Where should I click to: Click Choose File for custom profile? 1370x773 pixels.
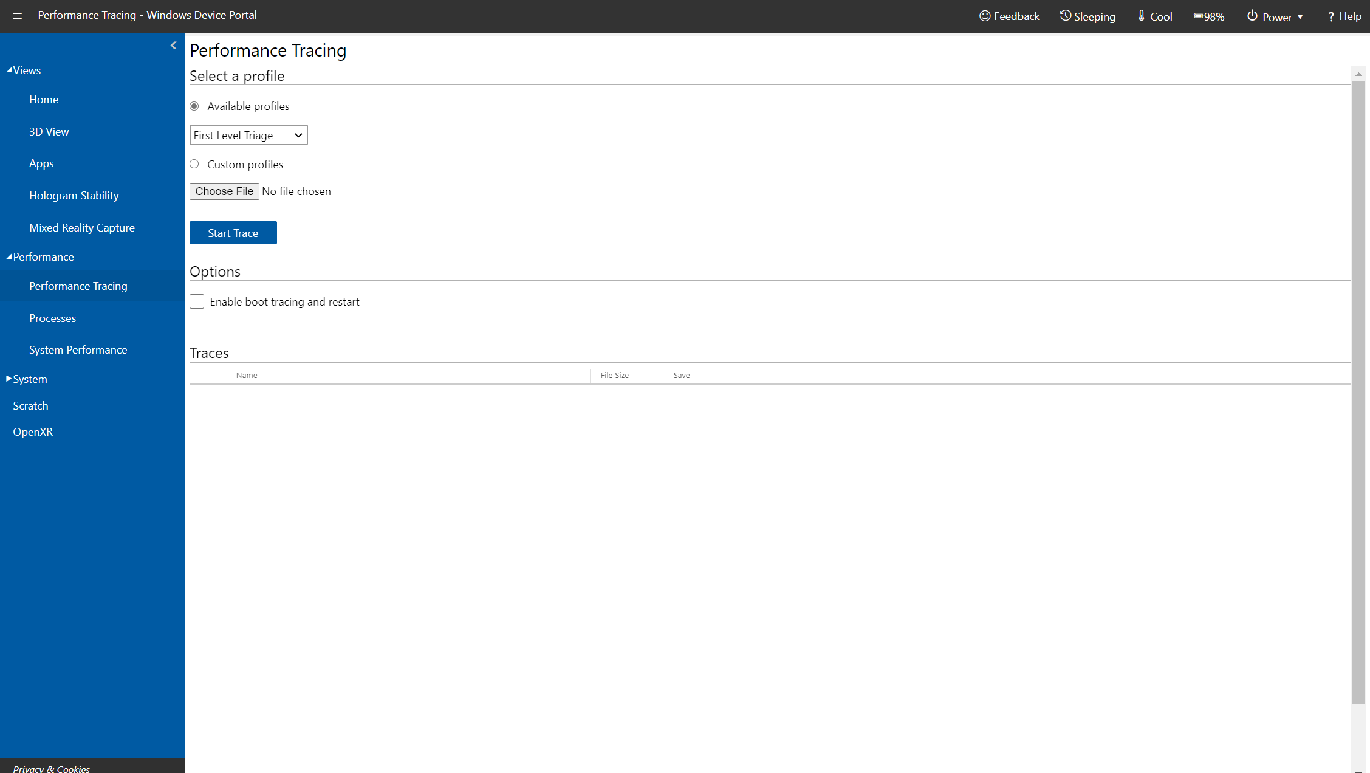[224, 191]
